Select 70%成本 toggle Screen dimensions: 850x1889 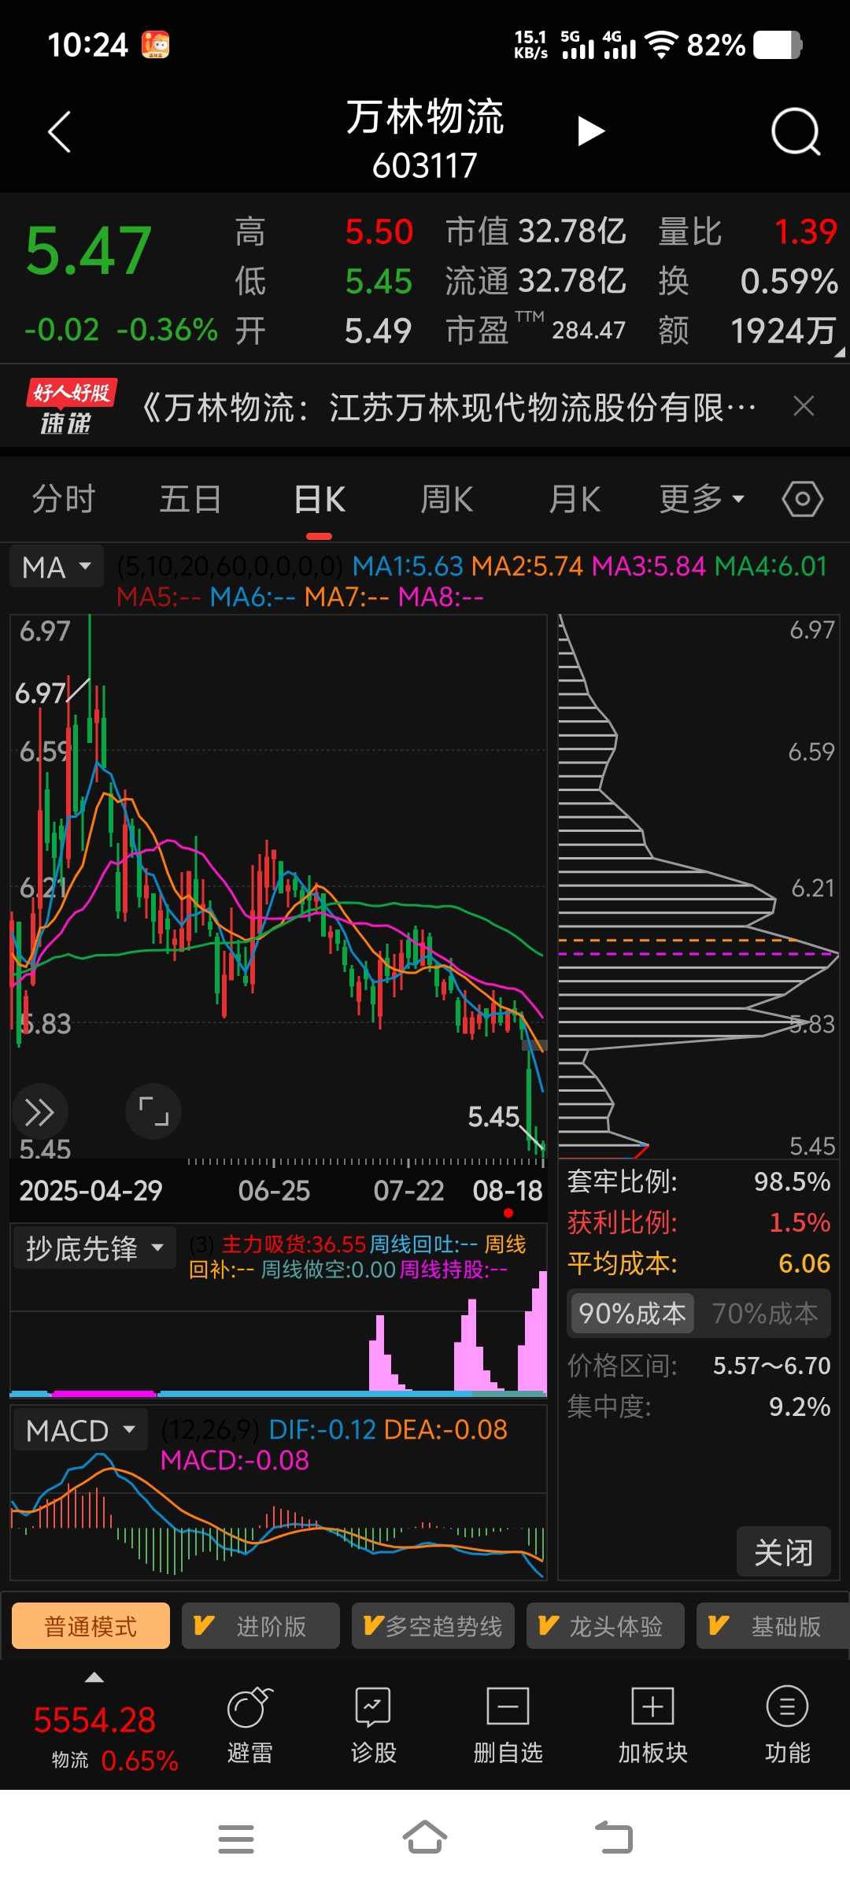(x=765, y=1313)
